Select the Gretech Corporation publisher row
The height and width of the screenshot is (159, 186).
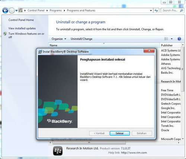pos(171,104)
